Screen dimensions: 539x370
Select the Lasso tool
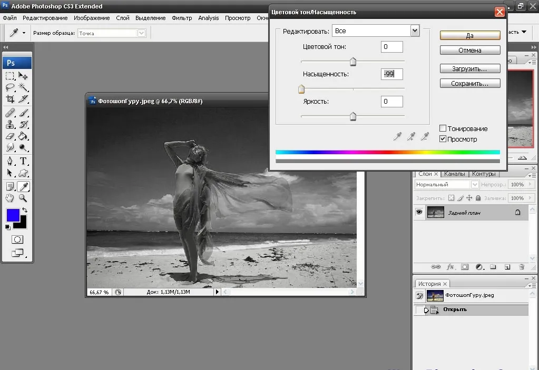(11, 87)
